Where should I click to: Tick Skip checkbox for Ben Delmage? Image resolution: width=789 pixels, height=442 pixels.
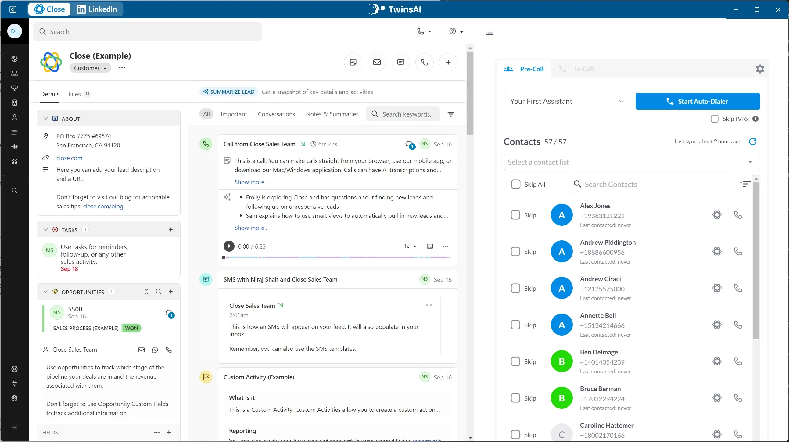515,361
